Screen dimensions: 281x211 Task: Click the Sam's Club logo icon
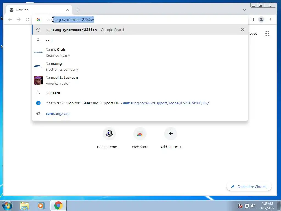pyautogui.click(x=38, y=52)
